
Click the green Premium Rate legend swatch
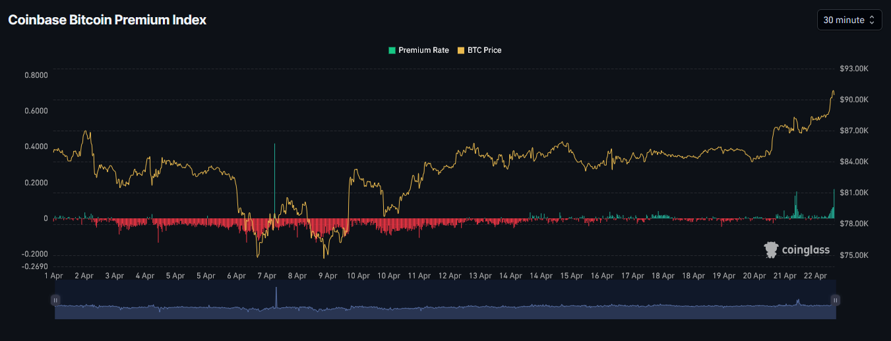coord(392,50)
